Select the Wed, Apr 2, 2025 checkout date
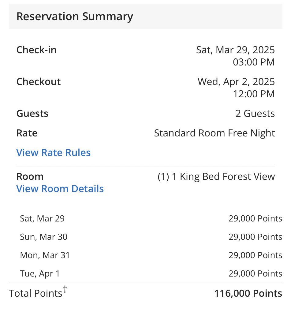This screenshot has height=312, width=287. (x=236, y=81)
